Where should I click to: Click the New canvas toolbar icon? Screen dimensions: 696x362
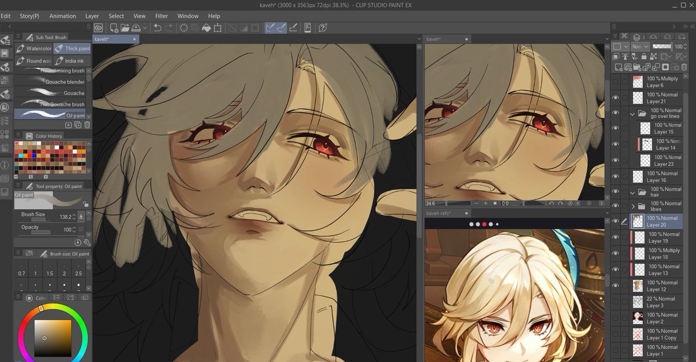tap(114, 27)
